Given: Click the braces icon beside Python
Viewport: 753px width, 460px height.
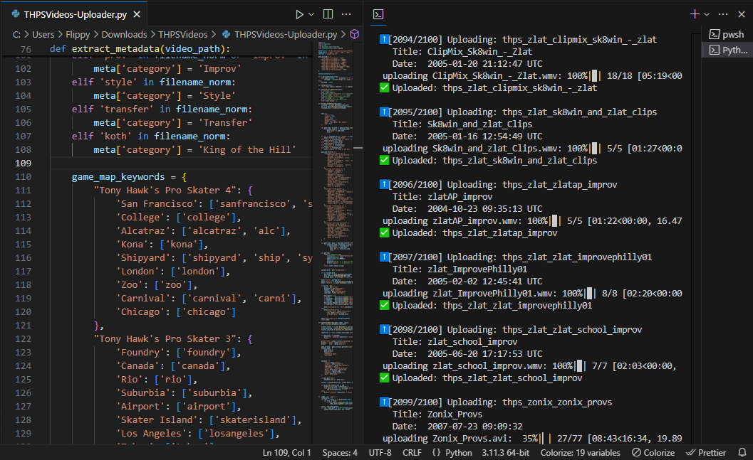Looking at the screenshot, I should (436, 452).
